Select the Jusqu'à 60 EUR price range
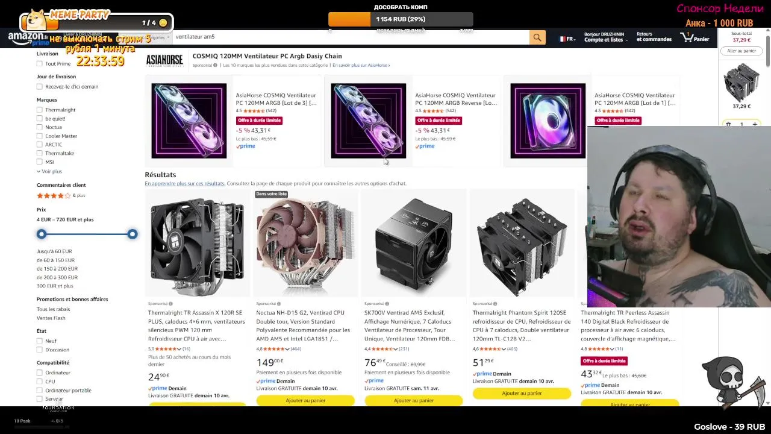Image resolution: width=771 pixels, height=434 pixels. [54, 251]
